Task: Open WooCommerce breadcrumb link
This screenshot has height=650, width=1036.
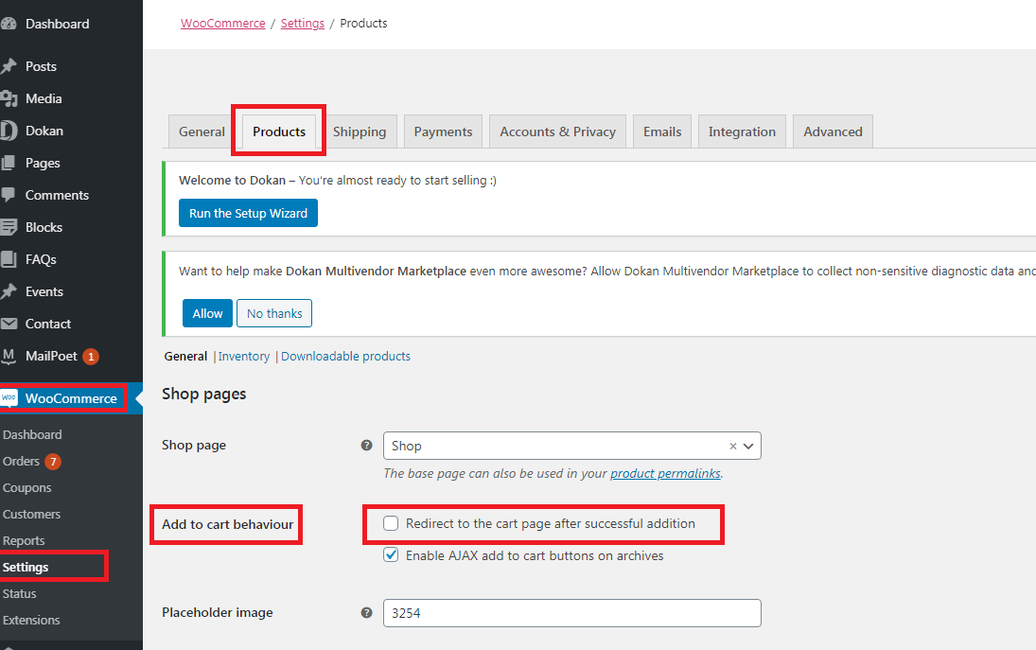Action: click(222, 23)
